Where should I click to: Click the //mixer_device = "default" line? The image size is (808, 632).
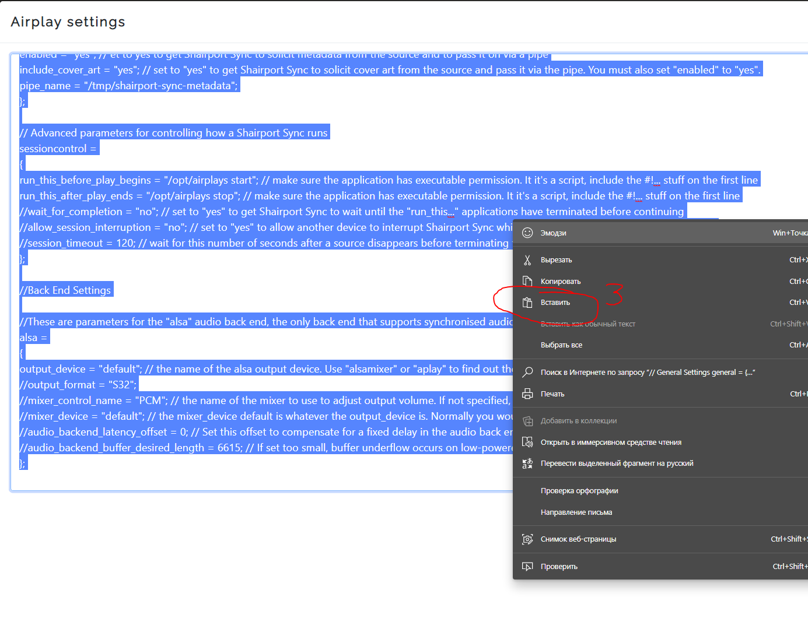(266, 416)
